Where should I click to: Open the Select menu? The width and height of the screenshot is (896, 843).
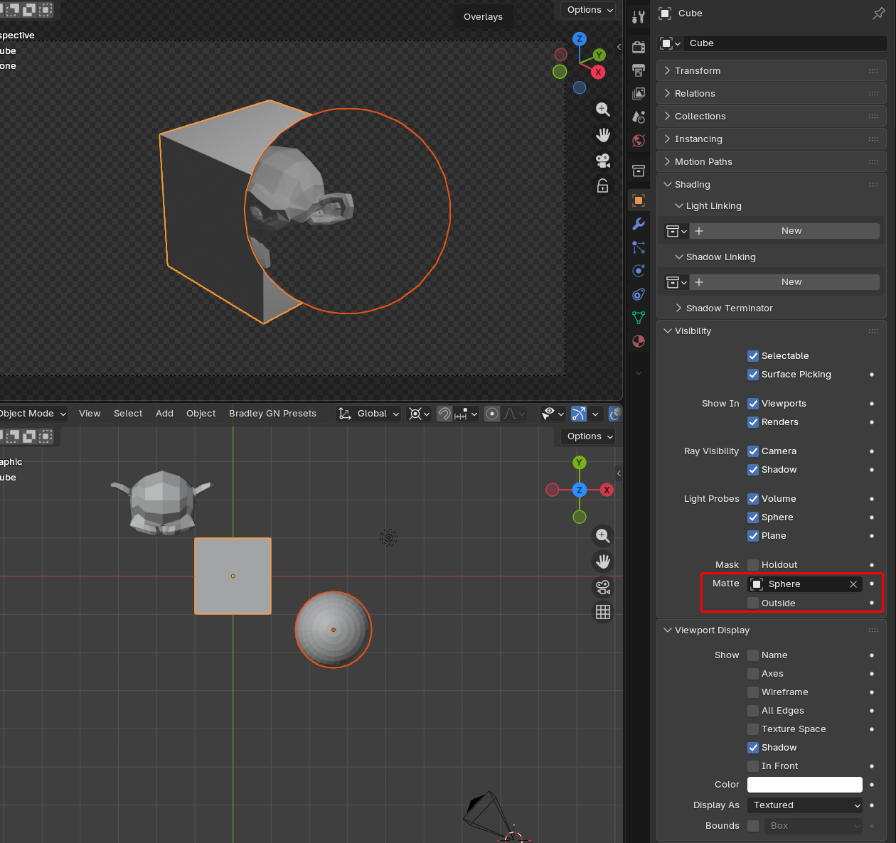pos(128,414)
